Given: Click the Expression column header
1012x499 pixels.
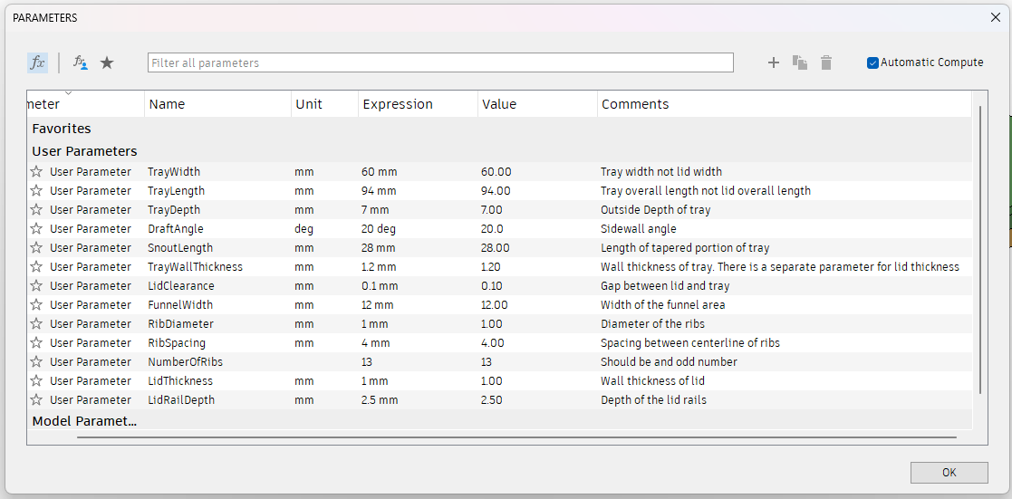Looking at the screenshot, I should pyautogui.click(x=398, y=104).
